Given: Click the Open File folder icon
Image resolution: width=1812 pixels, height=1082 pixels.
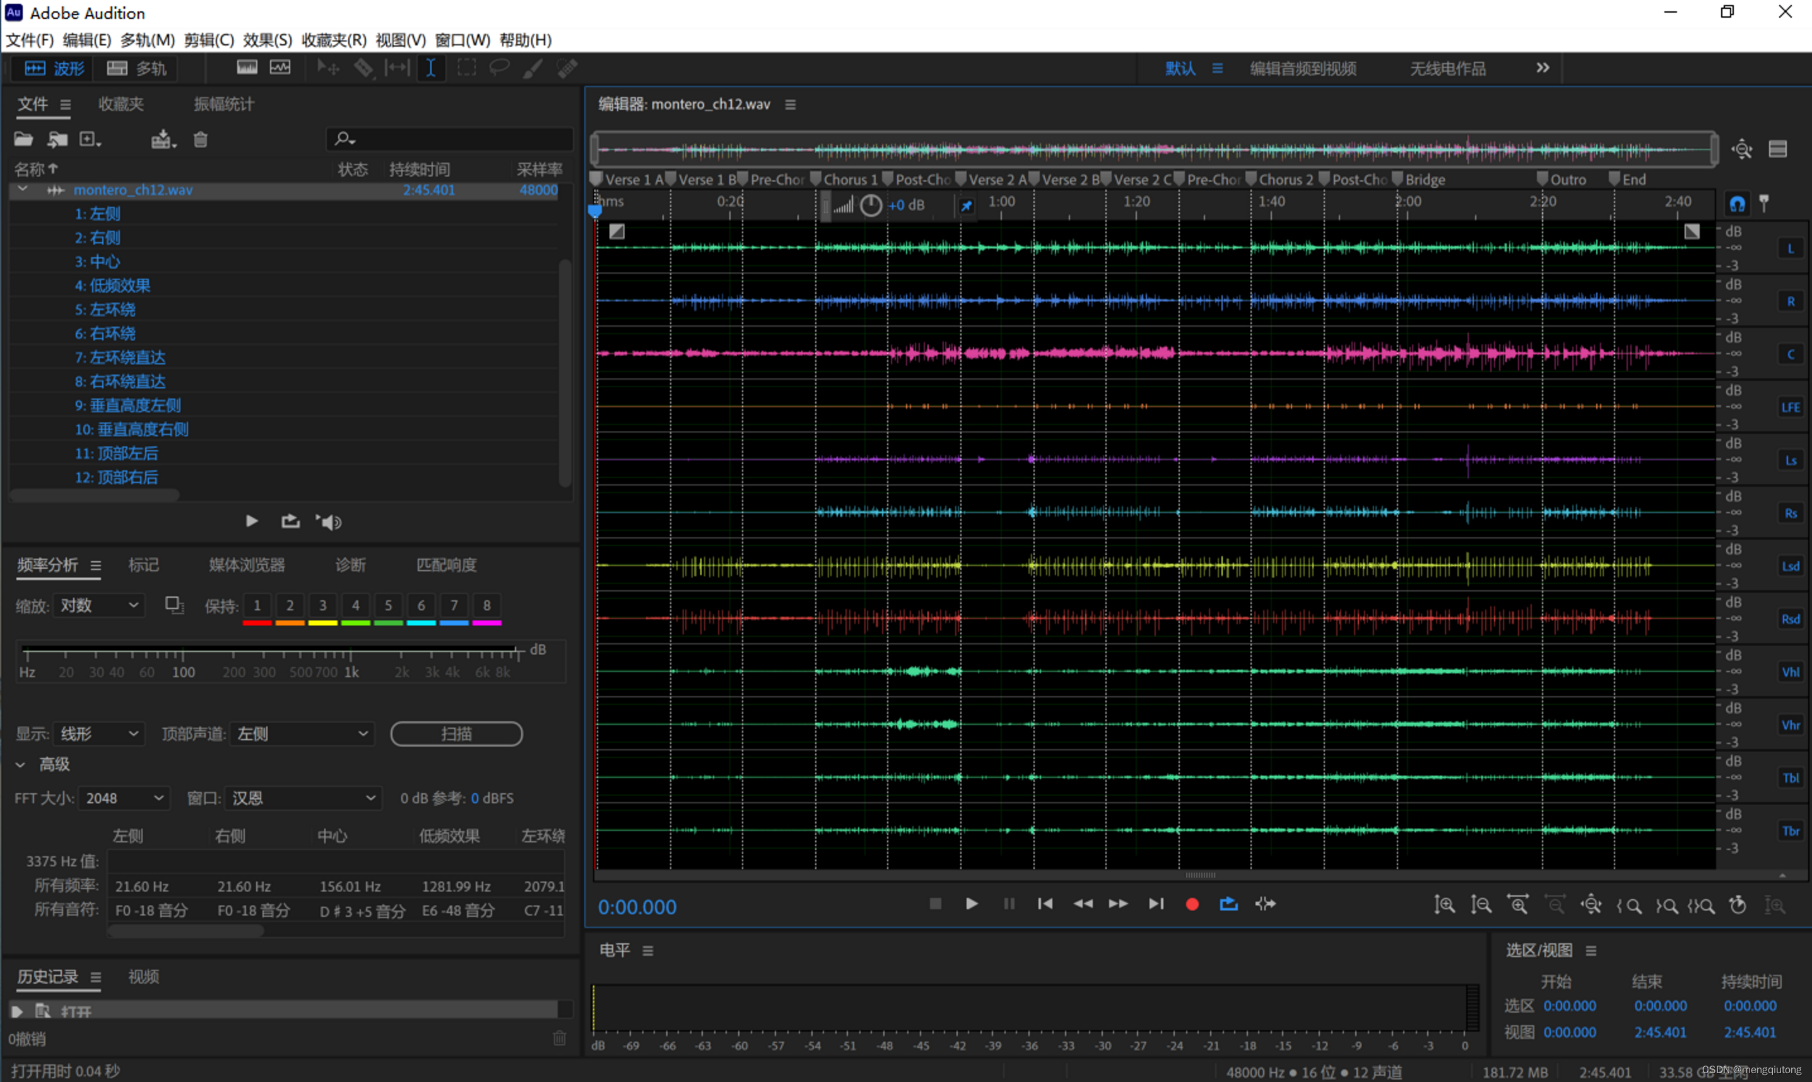Looking at the screenshot, I should pos(23,139).
